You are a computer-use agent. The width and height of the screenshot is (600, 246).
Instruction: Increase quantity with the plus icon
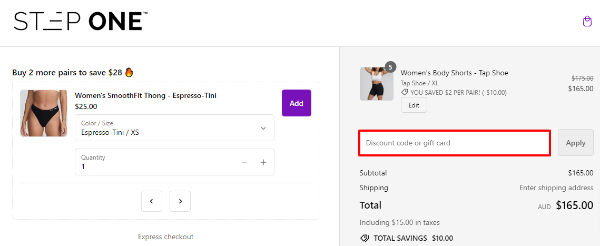263,162
